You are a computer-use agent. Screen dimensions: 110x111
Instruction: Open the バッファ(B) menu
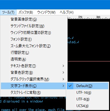pyautogui.click(x=26, y=12)
